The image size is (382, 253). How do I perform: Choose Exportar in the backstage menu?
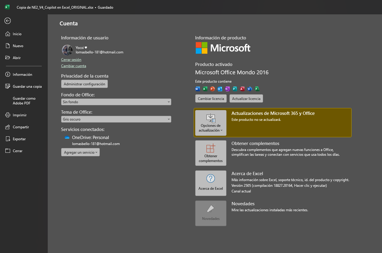[19, 139]
